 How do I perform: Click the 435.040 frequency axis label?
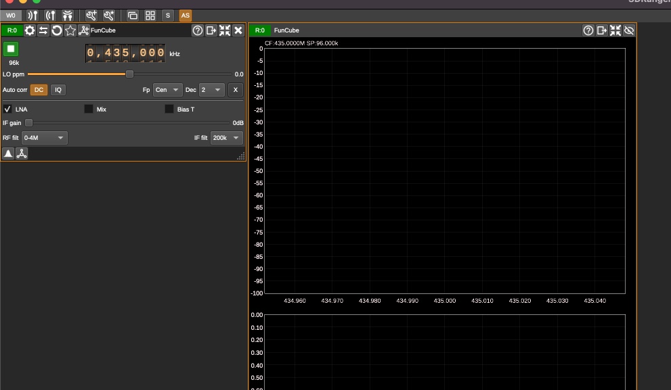595,301
